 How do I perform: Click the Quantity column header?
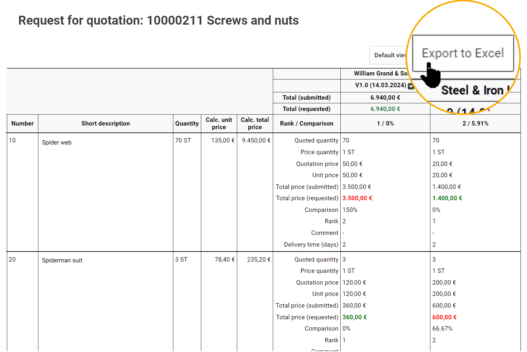click(x=187, y=124)
